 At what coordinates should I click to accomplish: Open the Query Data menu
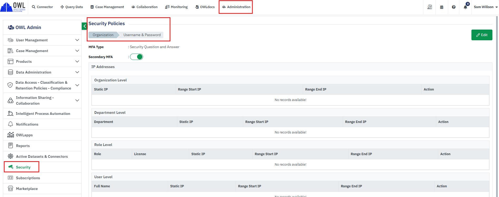[72, 7]
